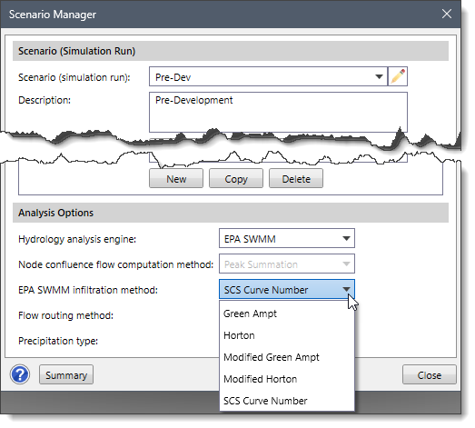Pick Modified Green Ampt option
Screen dimensions: 475x428
pyautogui.click(x=287, y=357)
